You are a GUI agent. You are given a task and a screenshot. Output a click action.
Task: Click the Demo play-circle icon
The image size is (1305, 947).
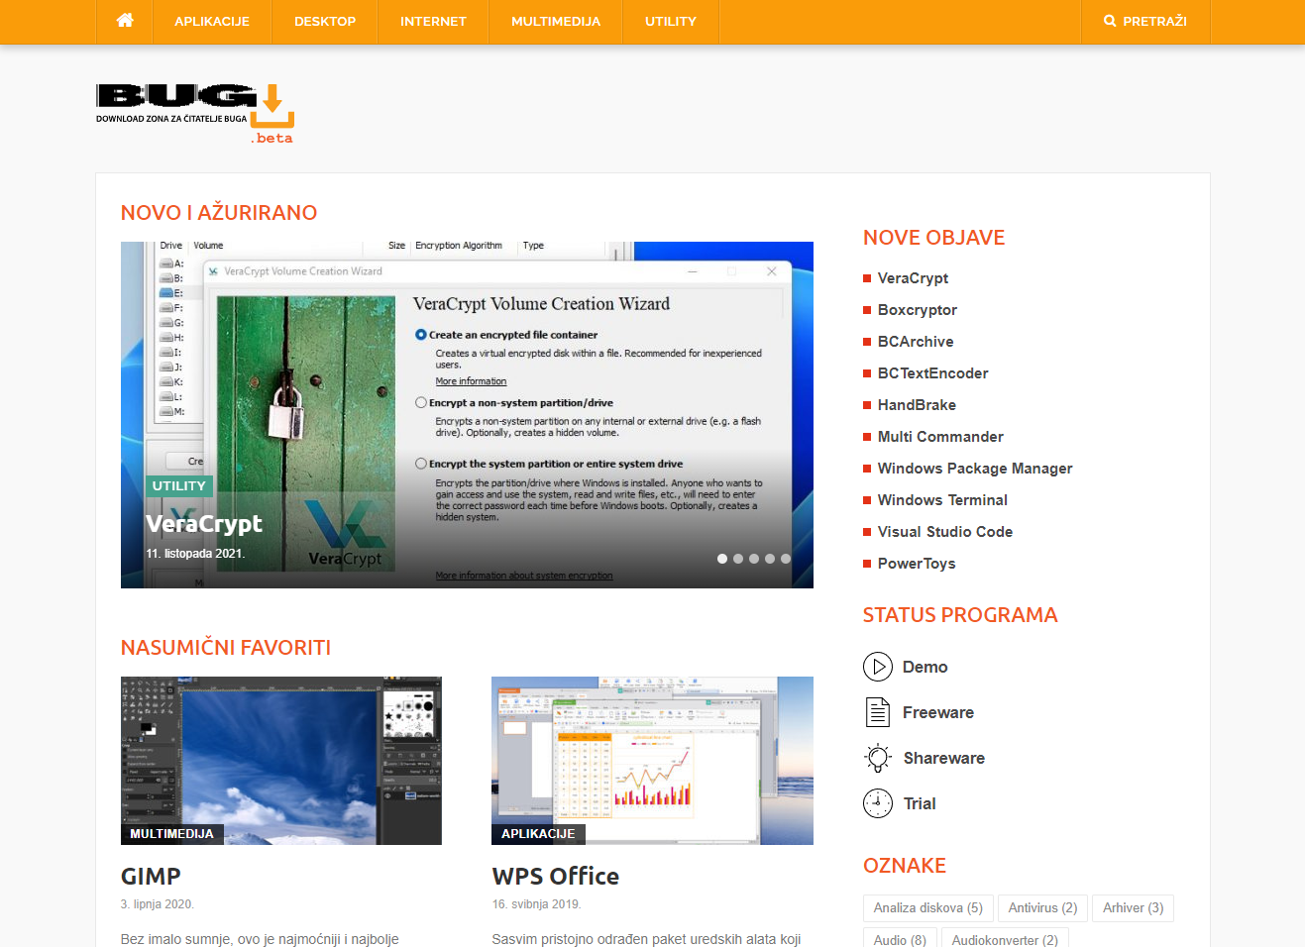(x=878, y=667)
